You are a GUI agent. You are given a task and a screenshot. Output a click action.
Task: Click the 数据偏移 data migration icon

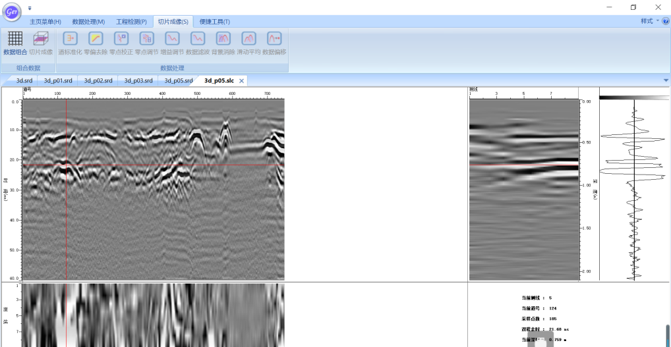(x=274, y=39)
